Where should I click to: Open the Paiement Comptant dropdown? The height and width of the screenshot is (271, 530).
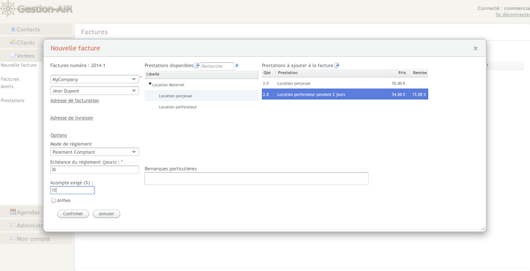coord(95,152)
